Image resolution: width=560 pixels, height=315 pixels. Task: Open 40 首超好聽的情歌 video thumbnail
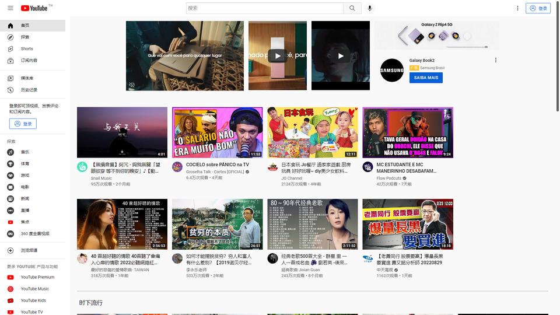pos(122,224)
